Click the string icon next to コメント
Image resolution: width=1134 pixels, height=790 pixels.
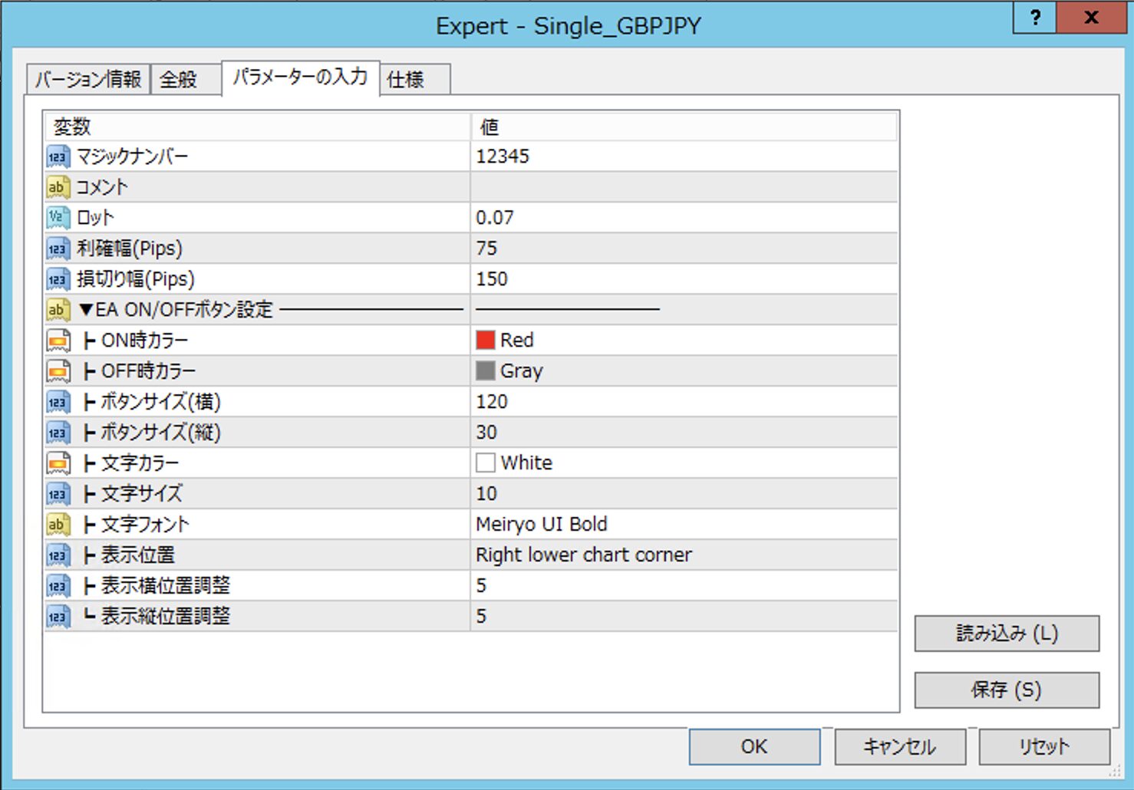pos(58,187)
